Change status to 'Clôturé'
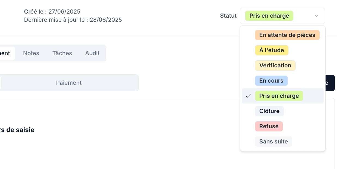Viewport: 337px width, 169px height. 269,111
